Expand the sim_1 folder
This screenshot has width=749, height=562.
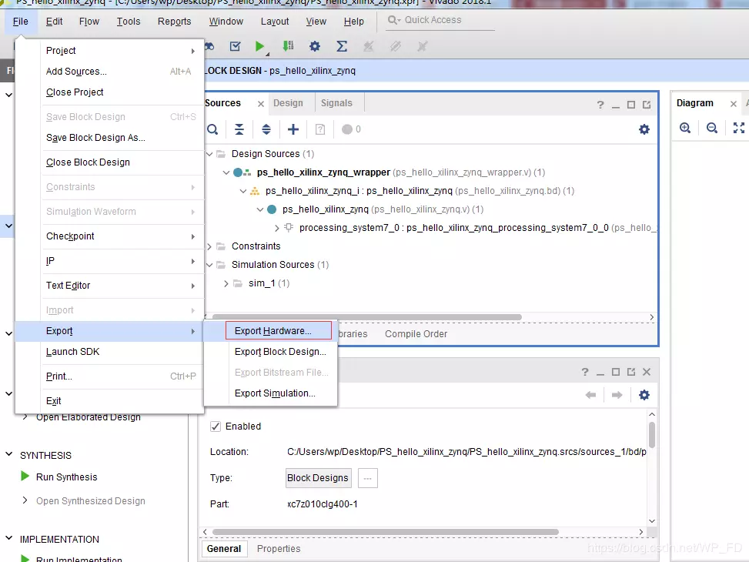pyautogui.click(x=226, y=284)
